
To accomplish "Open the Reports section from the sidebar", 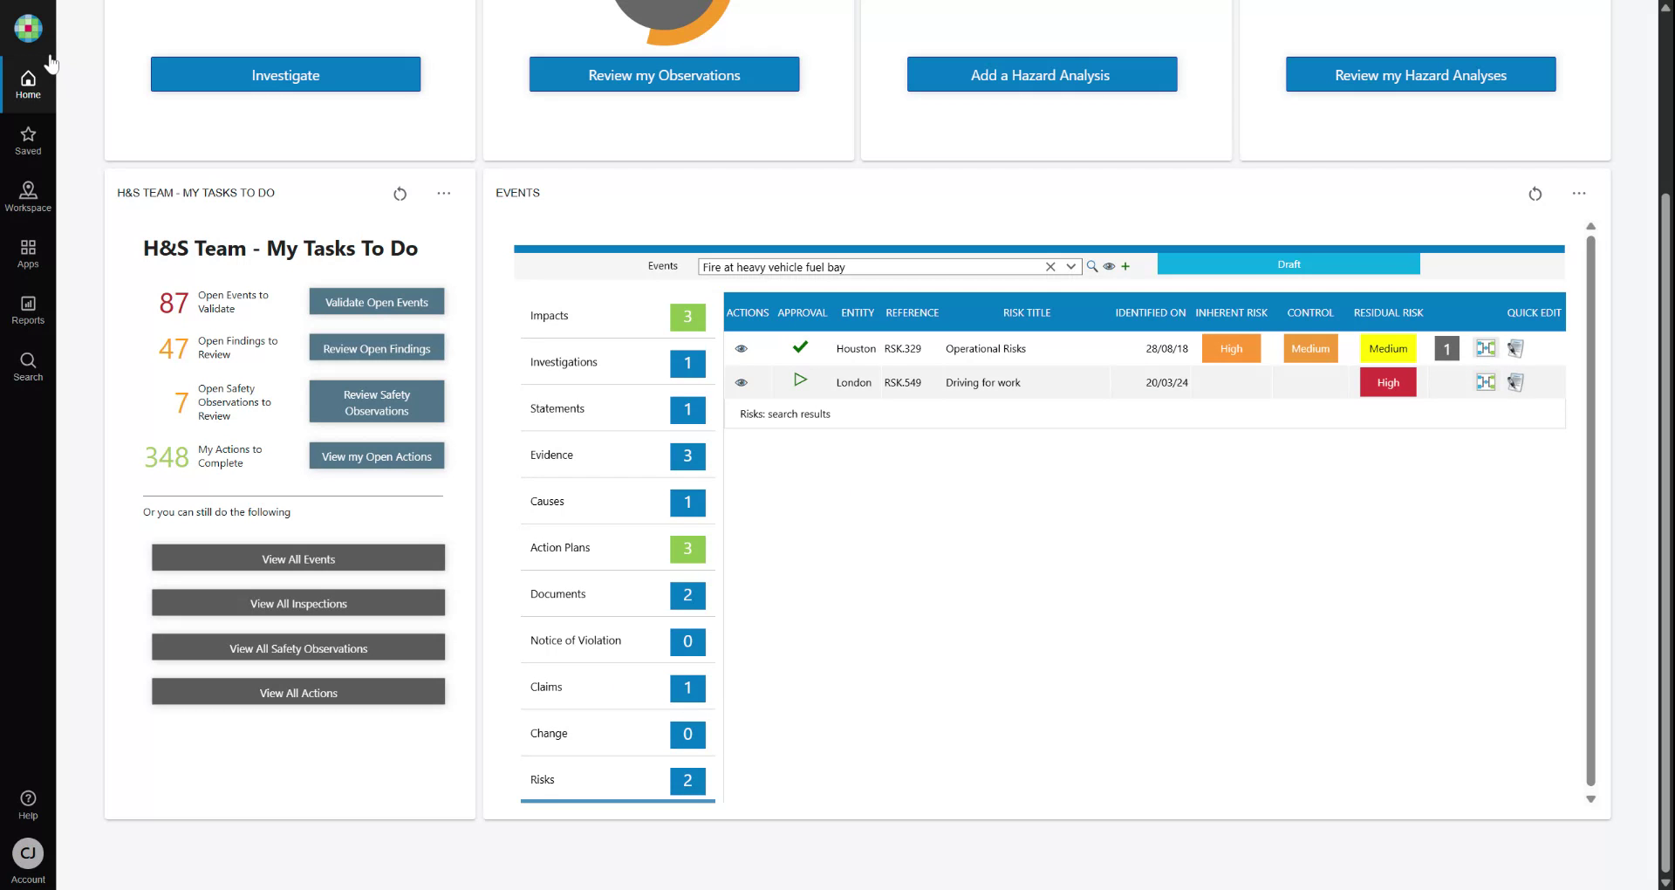I will pos(28,311).
